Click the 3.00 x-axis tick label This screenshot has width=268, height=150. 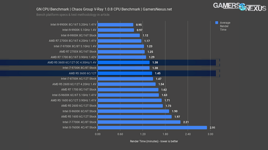210,134
